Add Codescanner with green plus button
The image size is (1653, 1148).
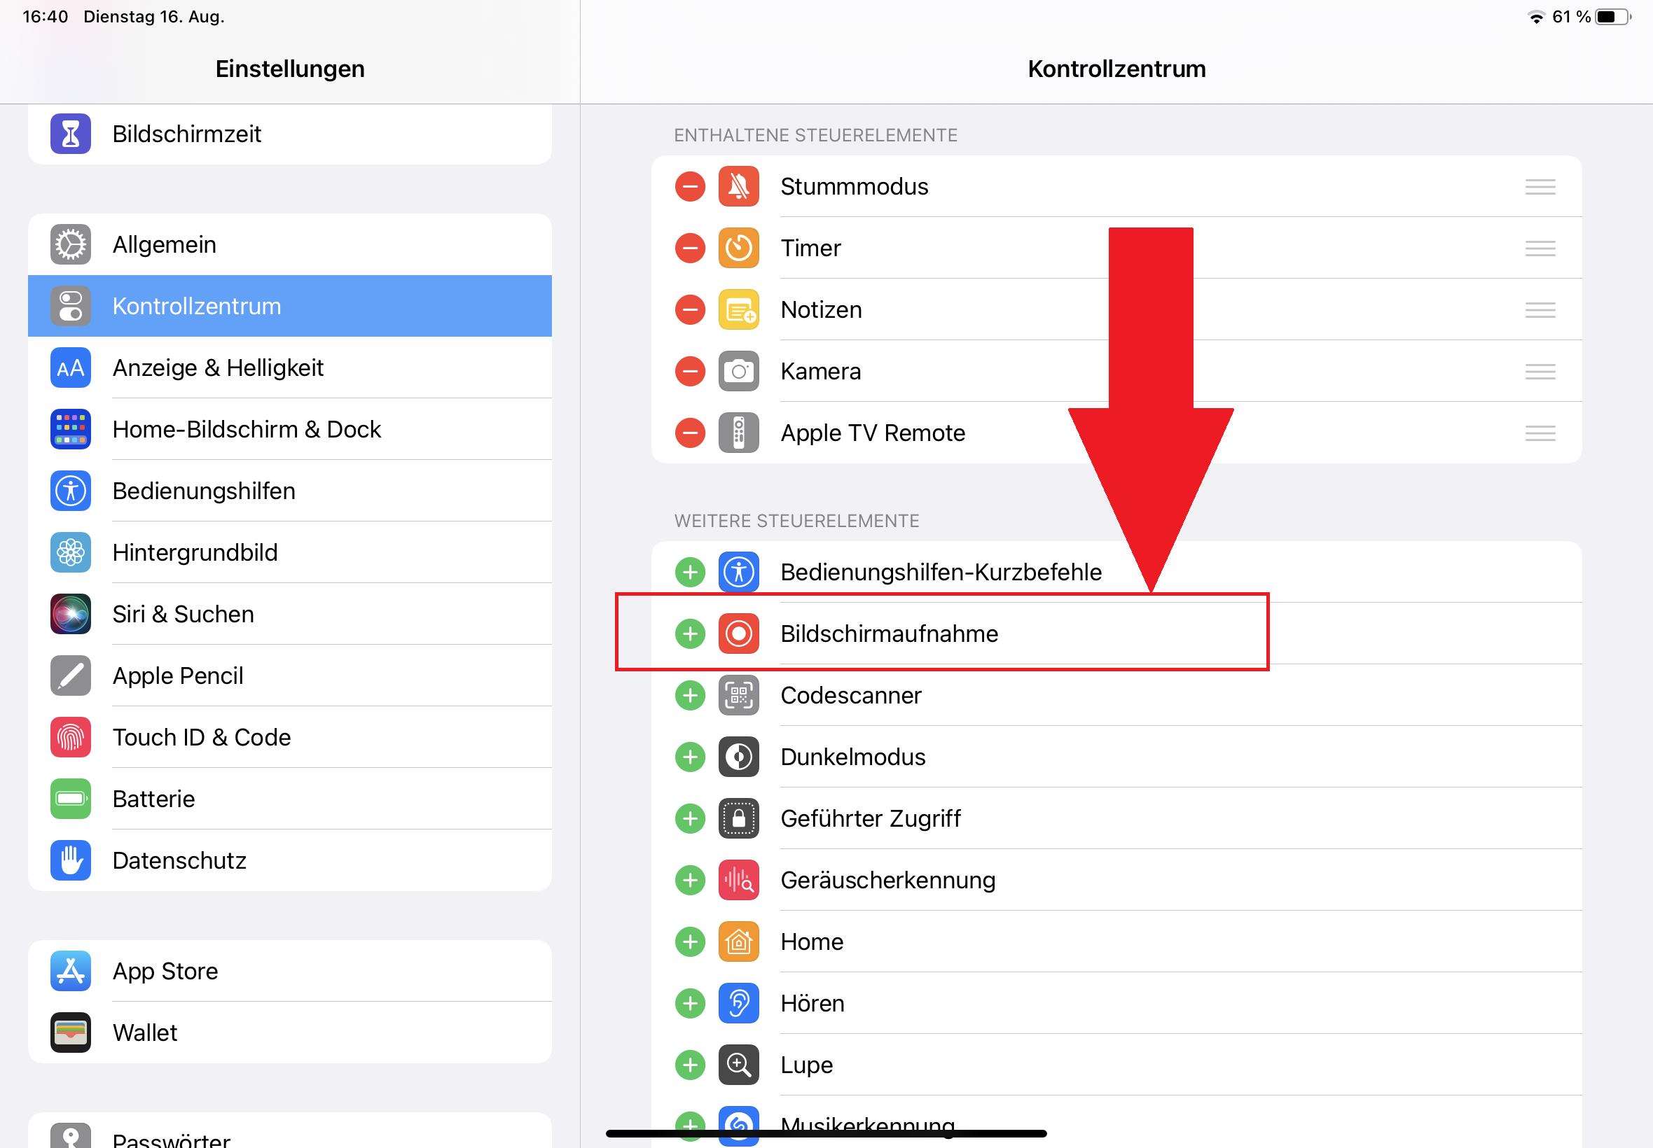690,696
